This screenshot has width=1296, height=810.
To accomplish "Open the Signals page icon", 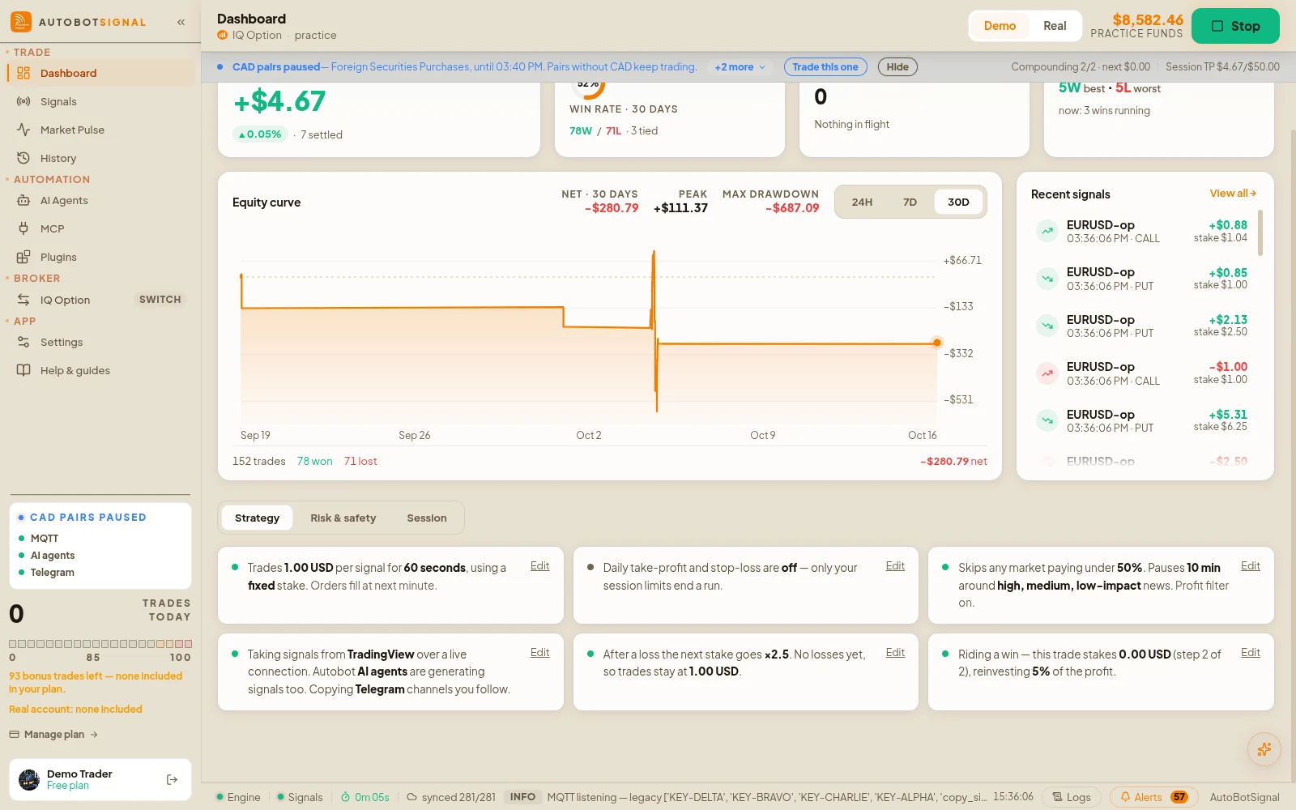I will click(23, 101).
